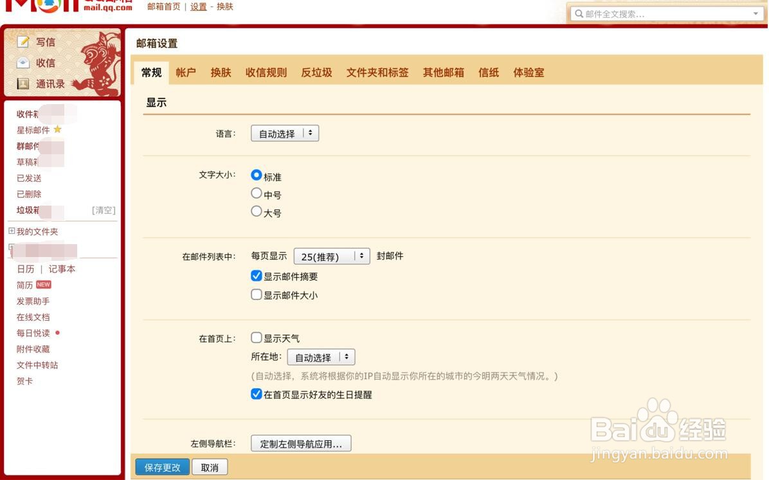
Task: Check the 显示天气 option
Action: tap(256, 337)
